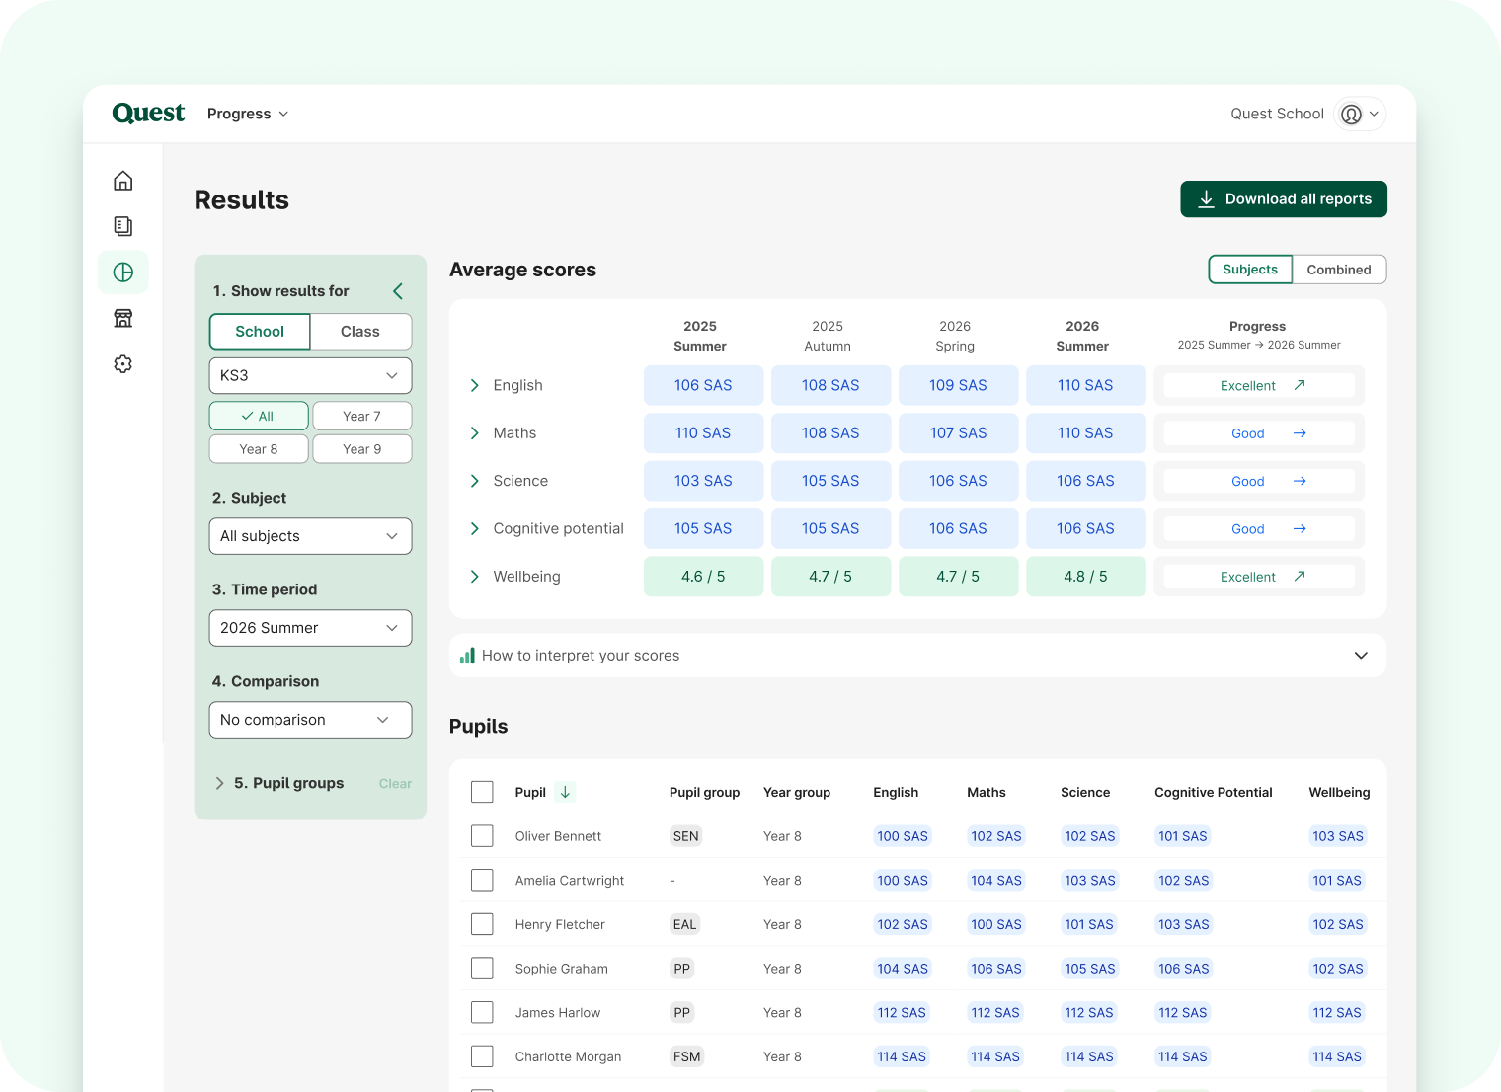Click the English progress Excellent arrow
The image size is (1501, 1092).
1300,385
